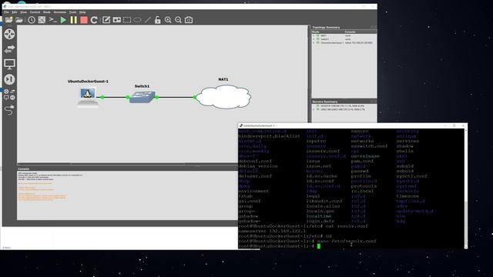Viewport: 493px width, 277px height.
Task: Open the Node menu
Action: point(47,12)
